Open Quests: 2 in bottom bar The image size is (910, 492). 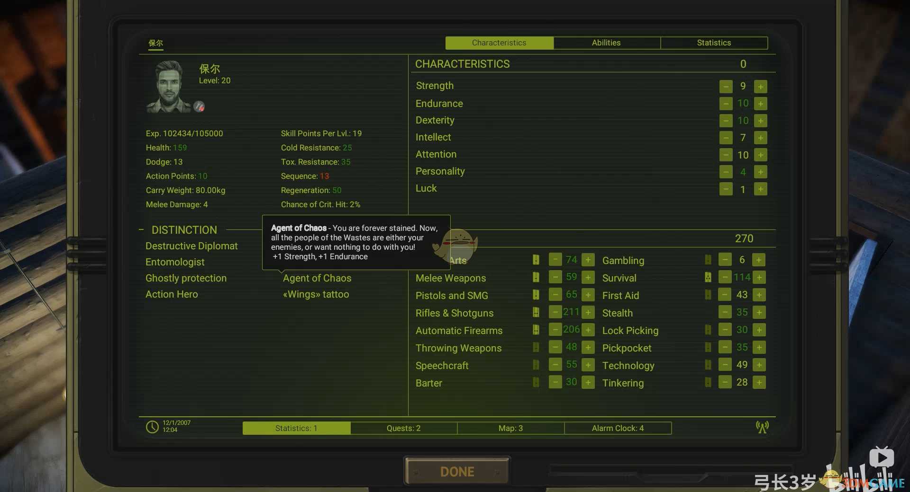tap(403, 428)
